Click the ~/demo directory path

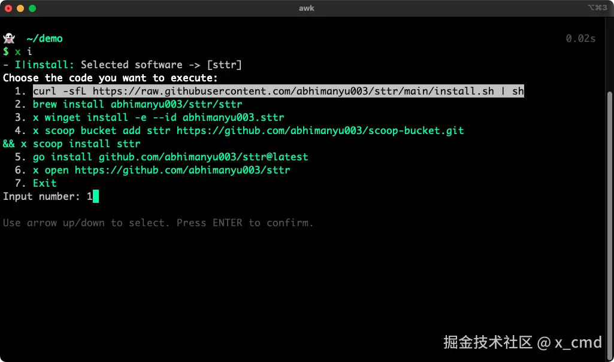click(x=45, y=39)
